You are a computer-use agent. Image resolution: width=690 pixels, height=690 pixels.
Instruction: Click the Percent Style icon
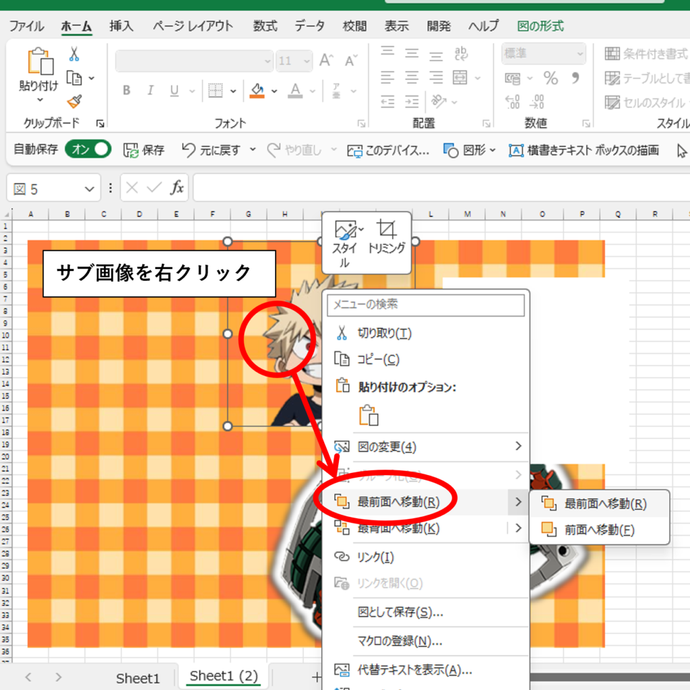[551, 78]
